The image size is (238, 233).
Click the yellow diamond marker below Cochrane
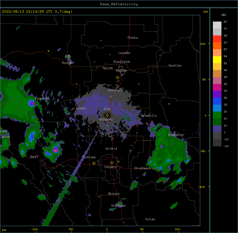pyautogui.click(x=94, y=163)
